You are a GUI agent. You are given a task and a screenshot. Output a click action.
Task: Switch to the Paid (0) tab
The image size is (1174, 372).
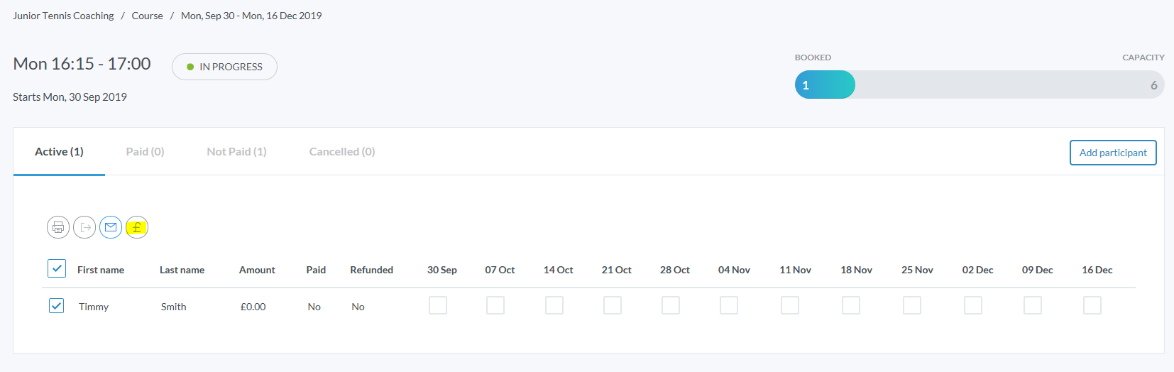tap(145, 151)
